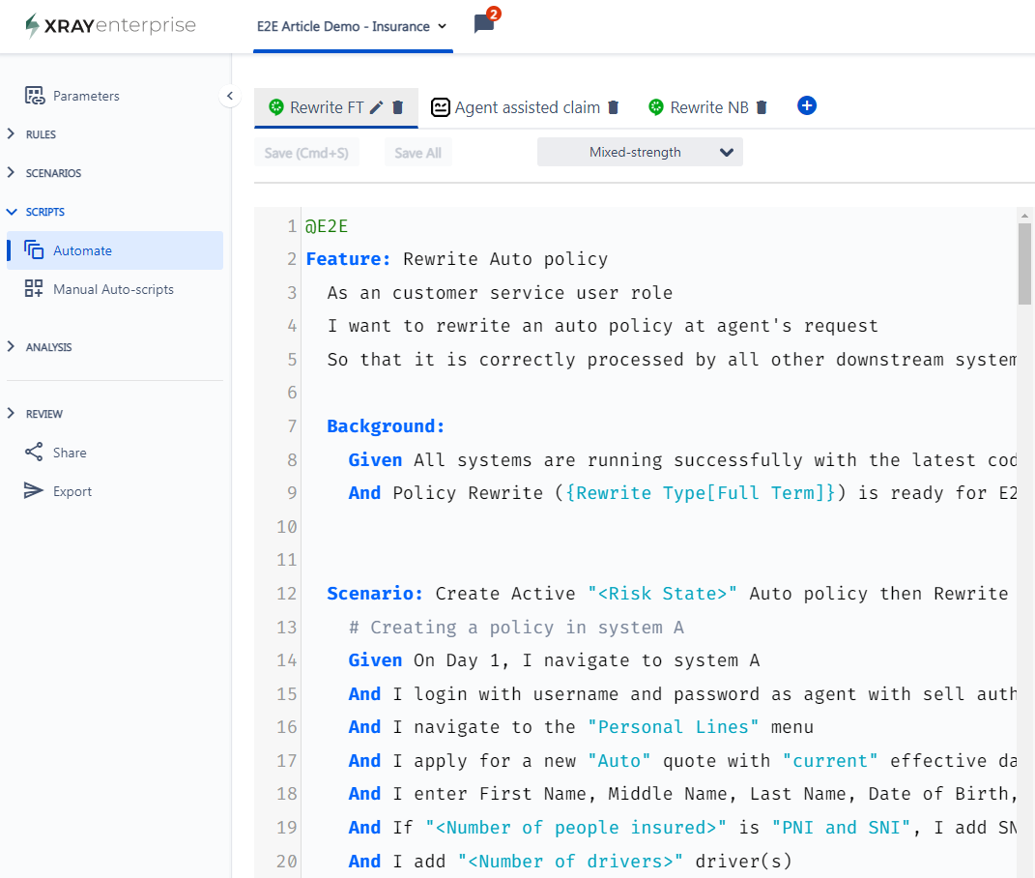This screenshot has width=1035, height=878.
Task: Open the E2E Article Demo - Insurance dropdown
Action: (353, 26)
